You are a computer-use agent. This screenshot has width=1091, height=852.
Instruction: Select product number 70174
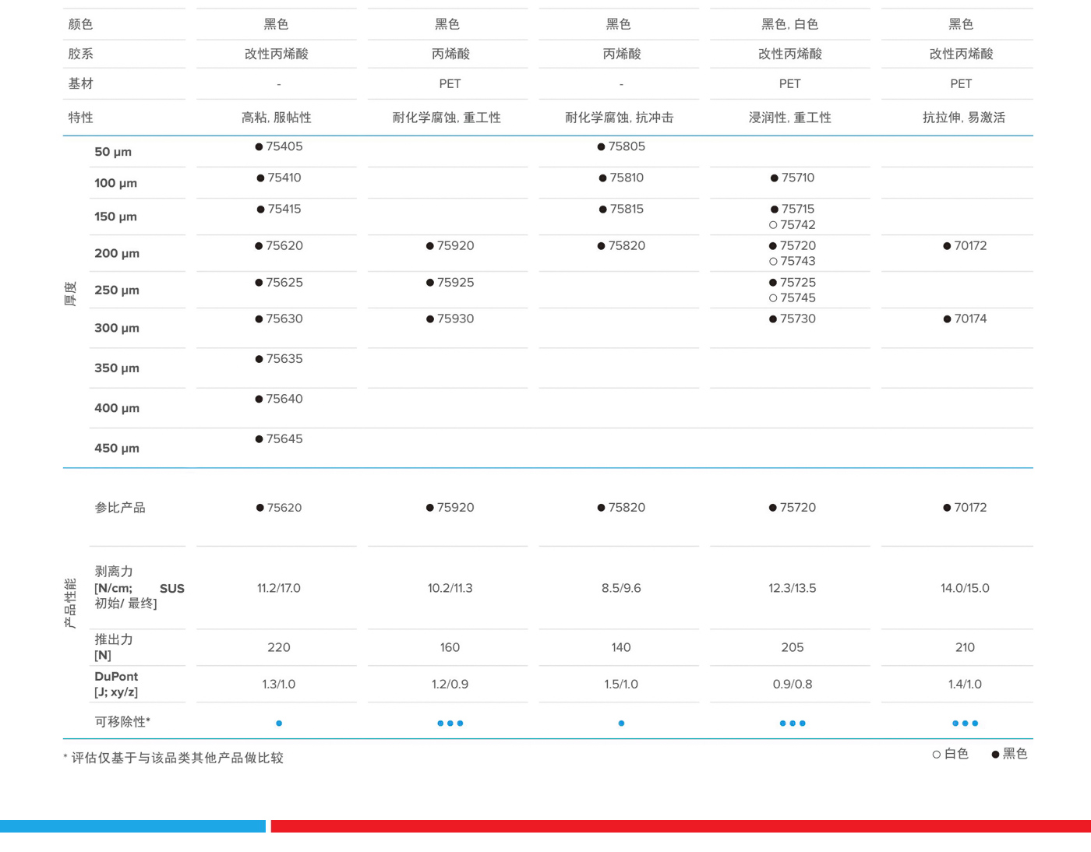tap(965, 319)
